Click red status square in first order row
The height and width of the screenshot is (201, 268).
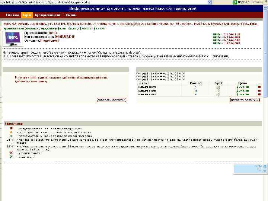(259, 87)
